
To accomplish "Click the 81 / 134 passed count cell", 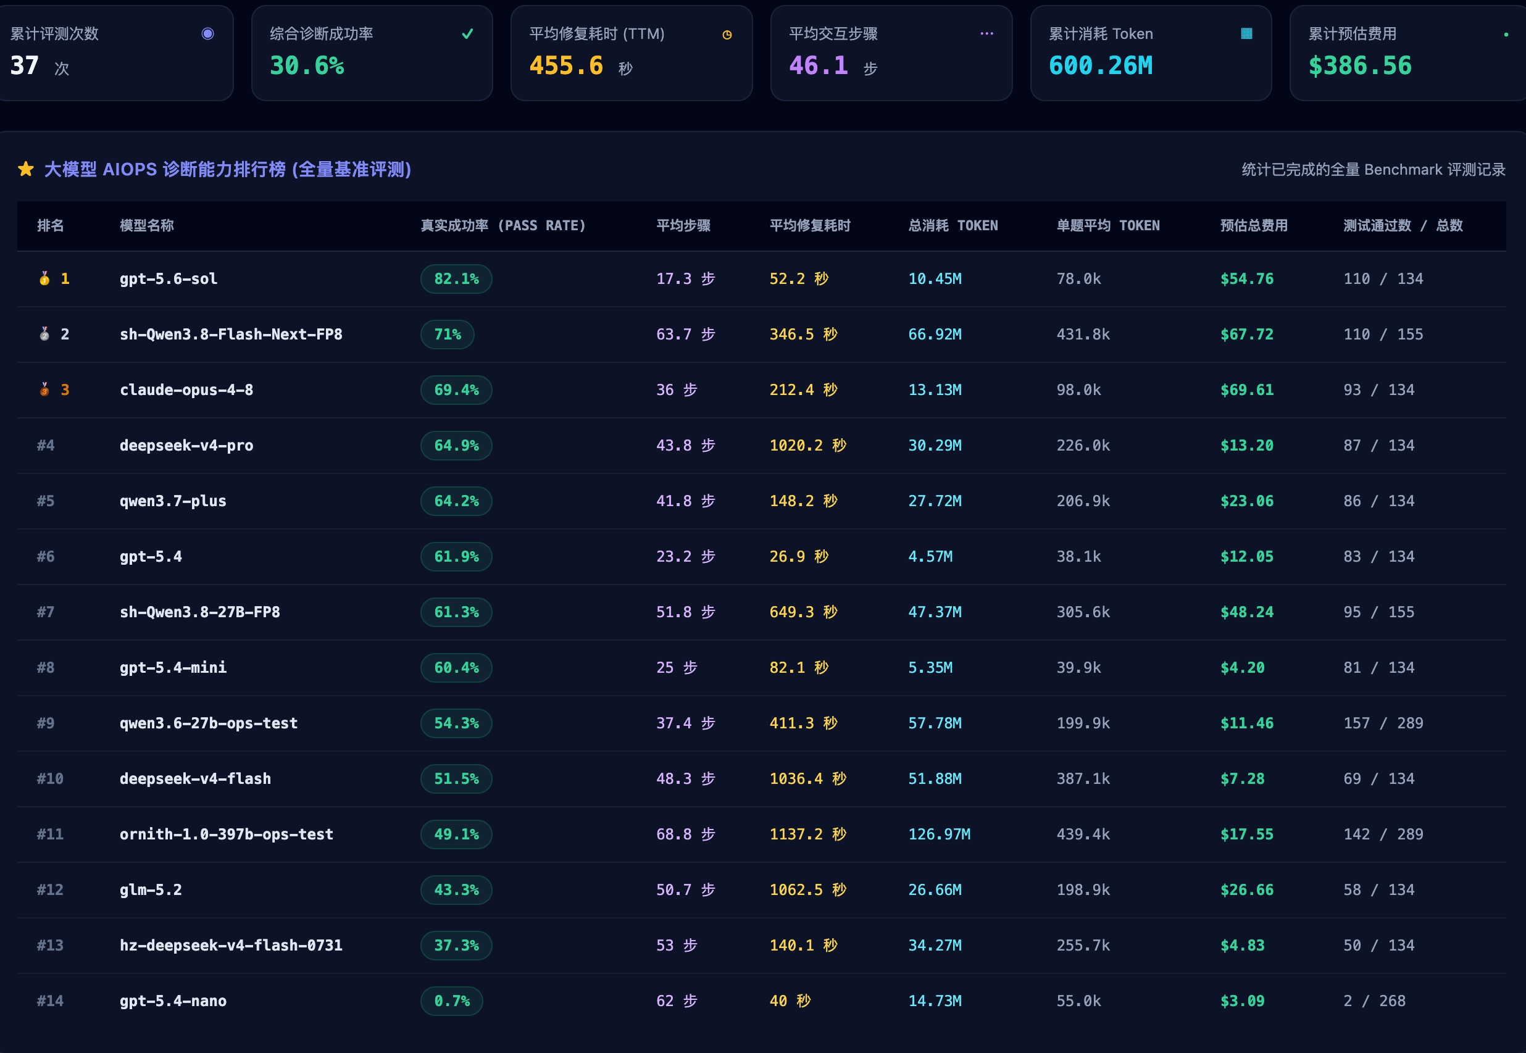I will point(1379,667).
